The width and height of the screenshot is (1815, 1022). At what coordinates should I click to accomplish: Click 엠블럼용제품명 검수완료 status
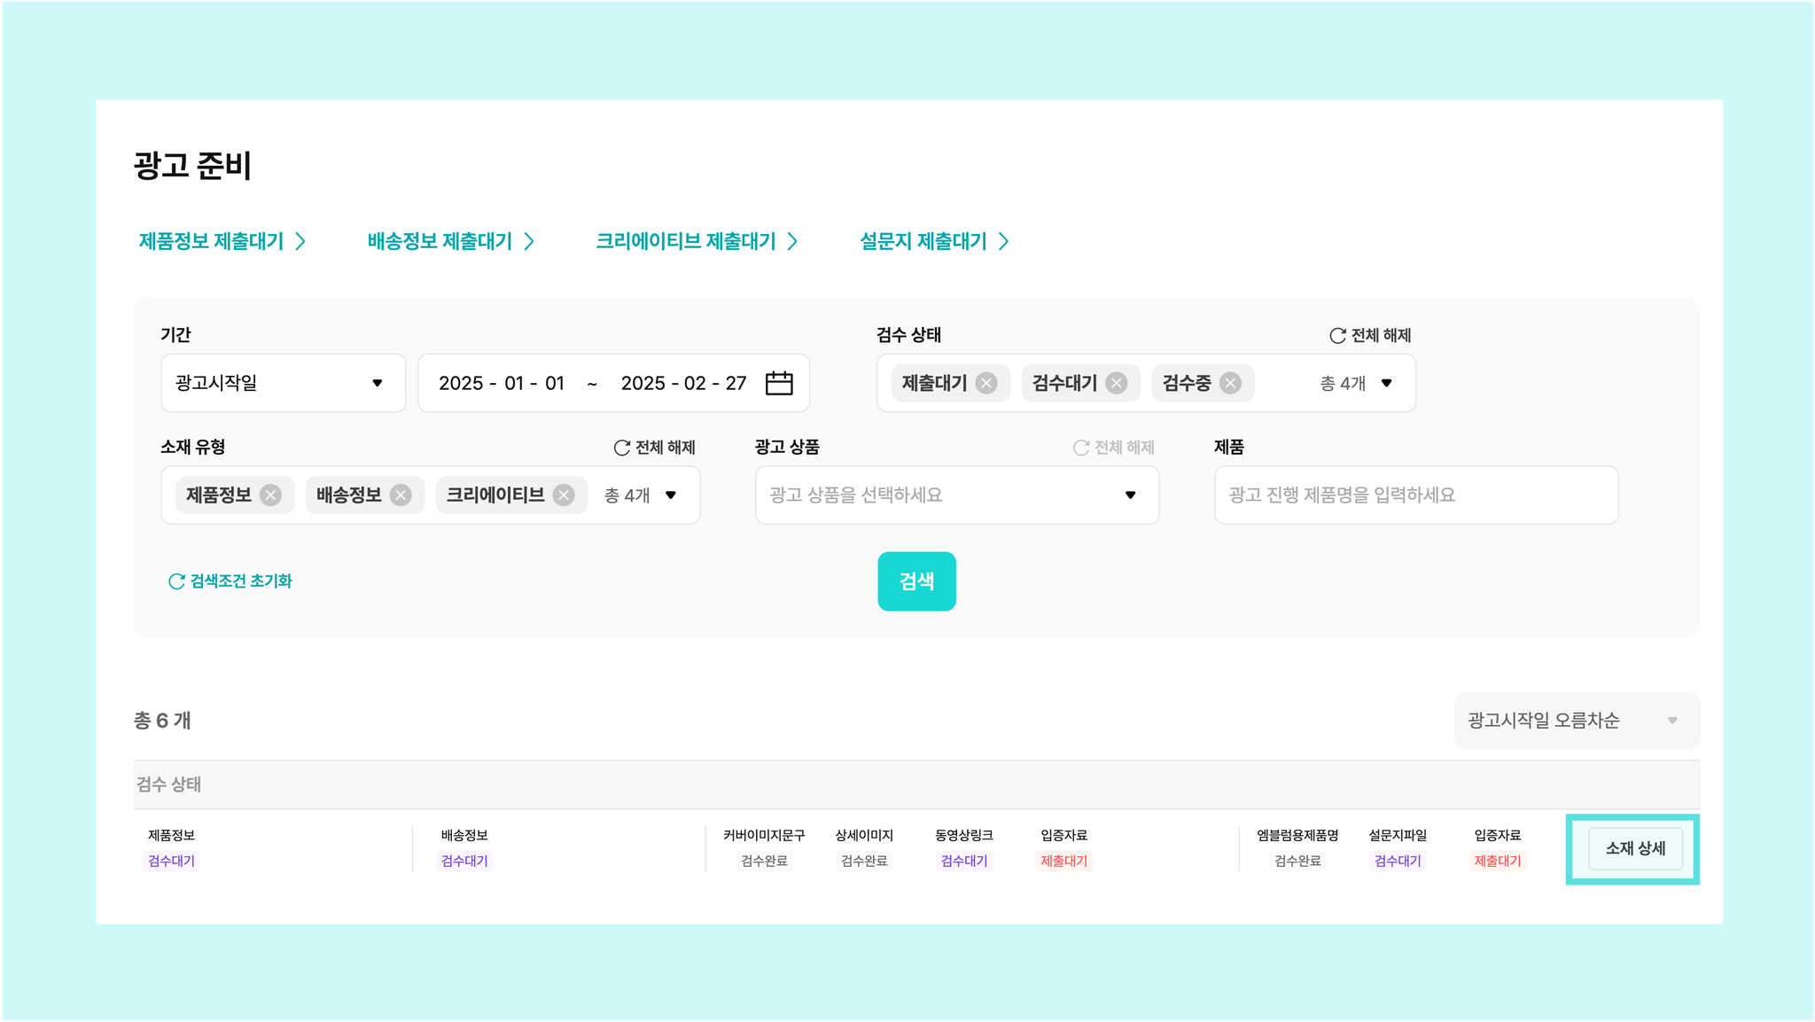click(1297, 861)
